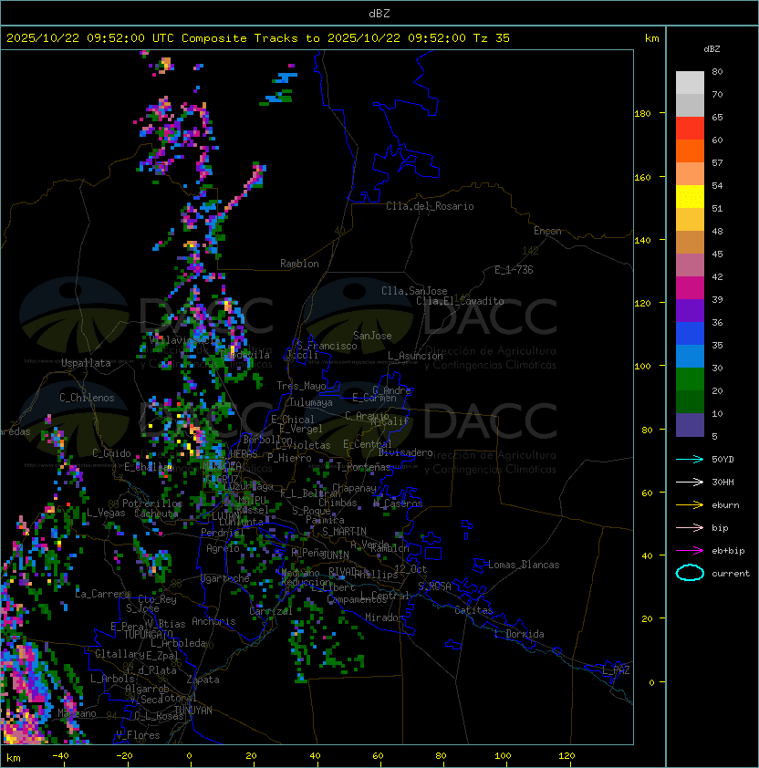This screenshot has height=768, width=759.
Task: Click the '50YD' legend label
Action: point(723,459)
